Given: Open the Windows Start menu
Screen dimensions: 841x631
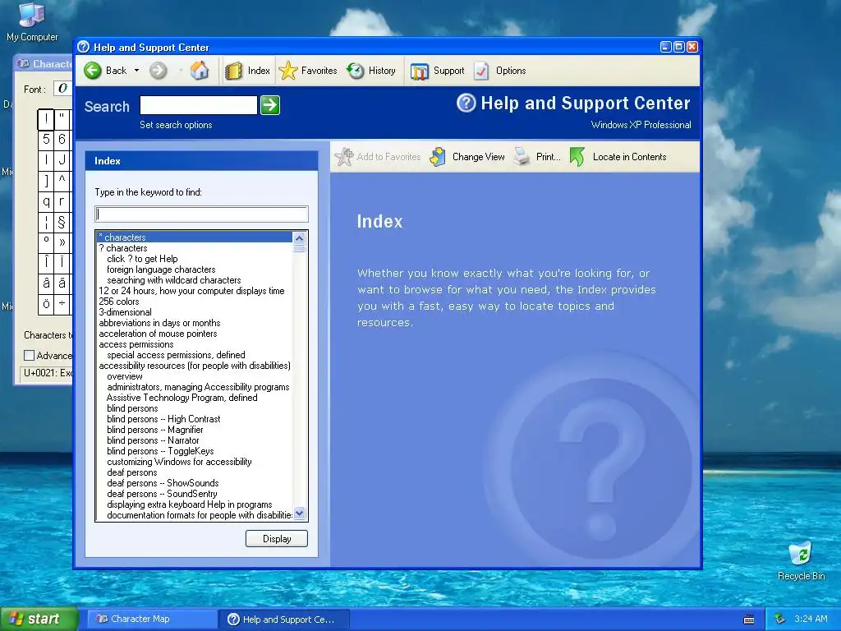Looking at the screenshot, I should point(39,619).
